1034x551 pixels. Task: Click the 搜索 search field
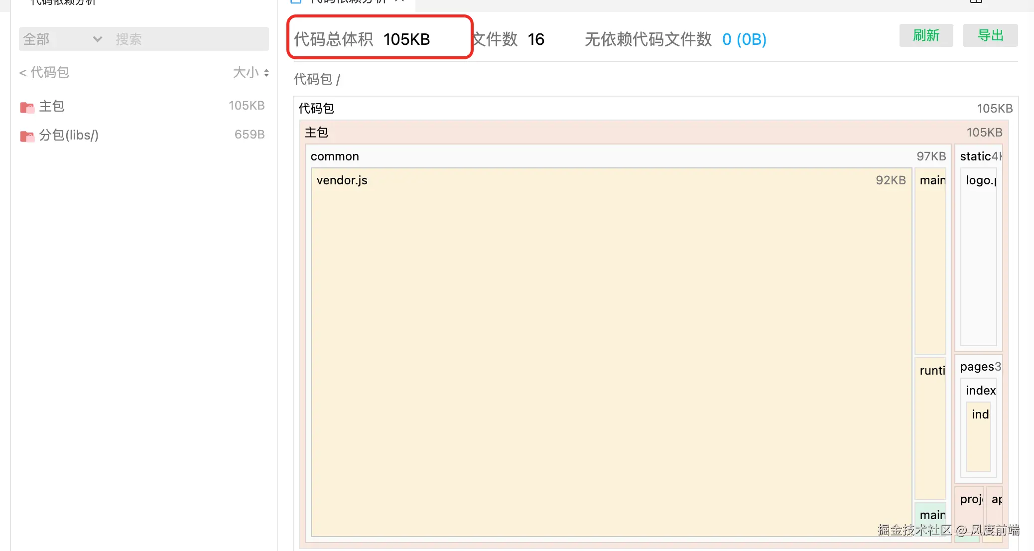pyautogui.click(x=189, y=39)
